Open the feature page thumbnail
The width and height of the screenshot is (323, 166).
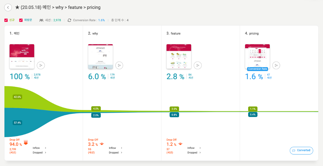pos(179,56)
